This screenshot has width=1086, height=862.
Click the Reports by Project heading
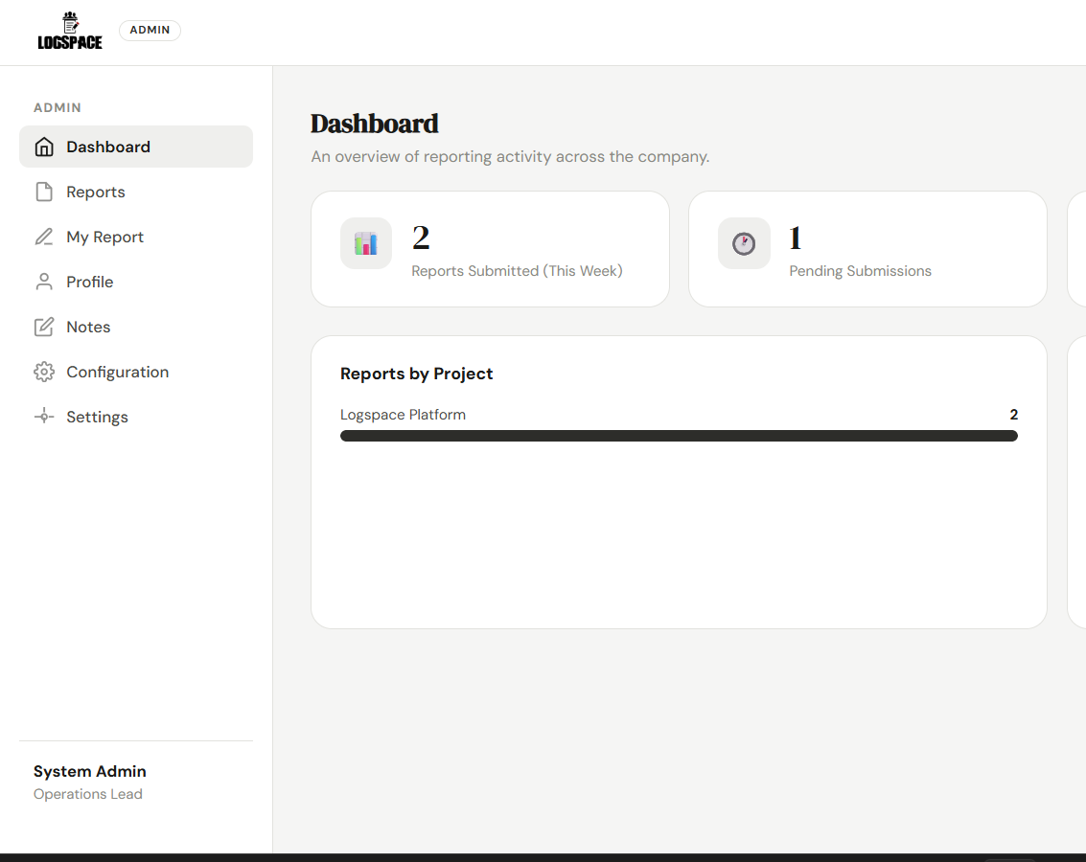[416, 374]
